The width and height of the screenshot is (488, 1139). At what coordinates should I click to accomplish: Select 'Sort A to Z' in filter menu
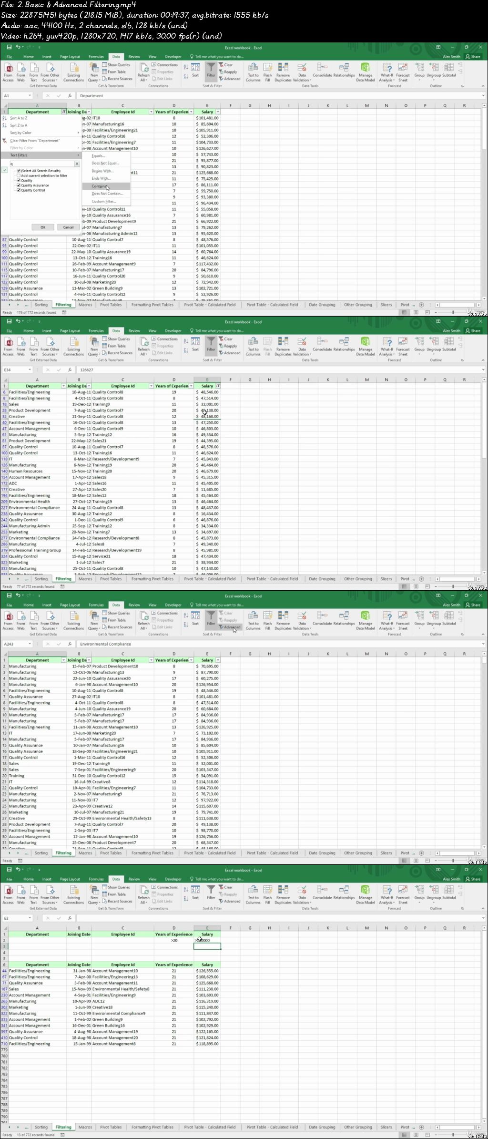19,118
